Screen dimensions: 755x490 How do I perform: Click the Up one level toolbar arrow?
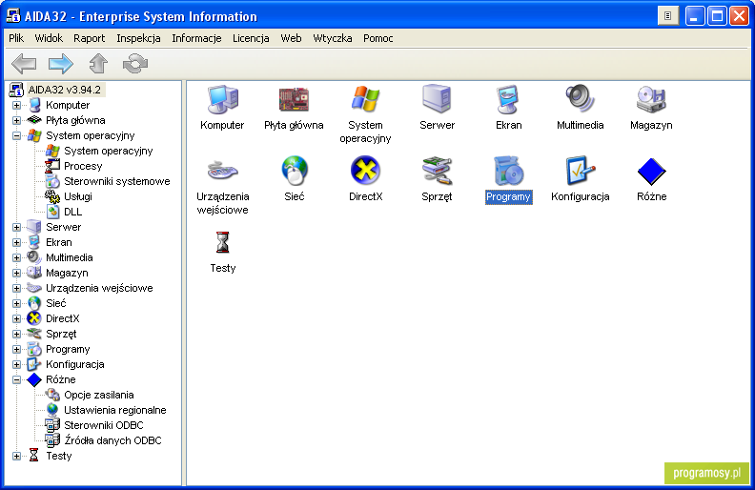tap(98, 64)
